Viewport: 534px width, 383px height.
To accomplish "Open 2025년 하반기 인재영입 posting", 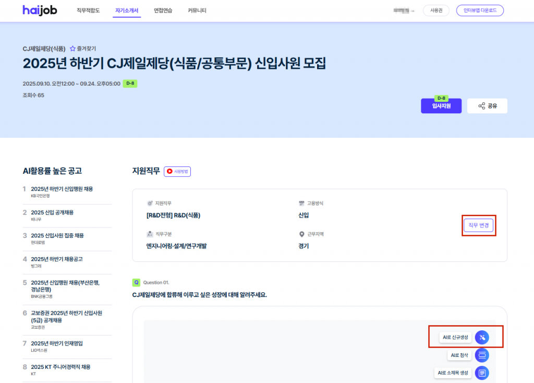I will coord(57,343).
